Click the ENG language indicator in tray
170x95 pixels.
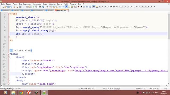point(157,93)
